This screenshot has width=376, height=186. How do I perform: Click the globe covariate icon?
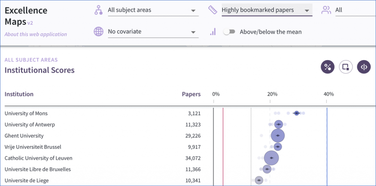point(98,32)
